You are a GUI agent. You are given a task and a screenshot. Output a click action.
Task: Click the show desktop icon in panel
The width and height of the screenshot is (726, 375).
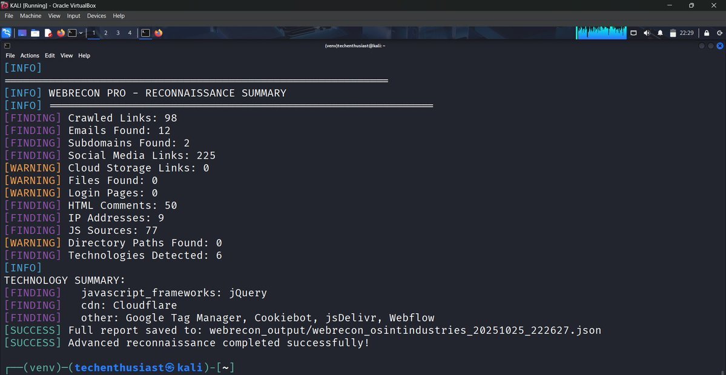pos(22,33)
